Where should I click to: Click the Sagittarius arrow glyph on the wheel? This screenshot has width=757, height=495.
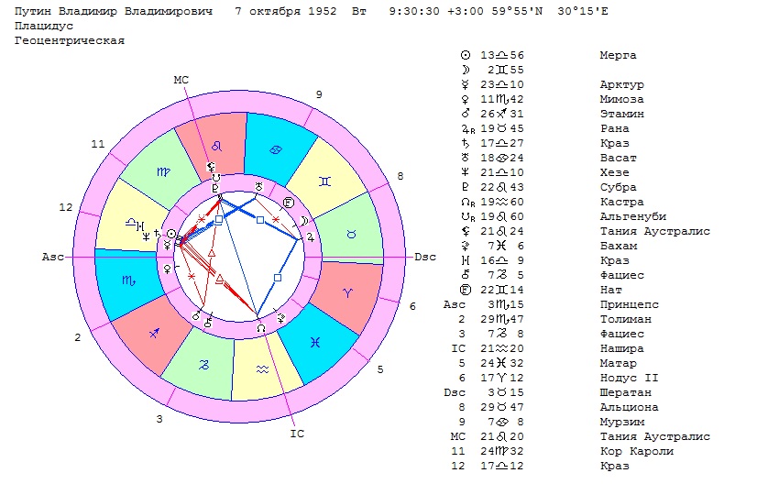point(153,335)
